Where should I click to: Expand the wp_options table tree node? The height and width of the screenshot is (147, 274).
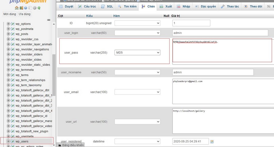[8, 24]
